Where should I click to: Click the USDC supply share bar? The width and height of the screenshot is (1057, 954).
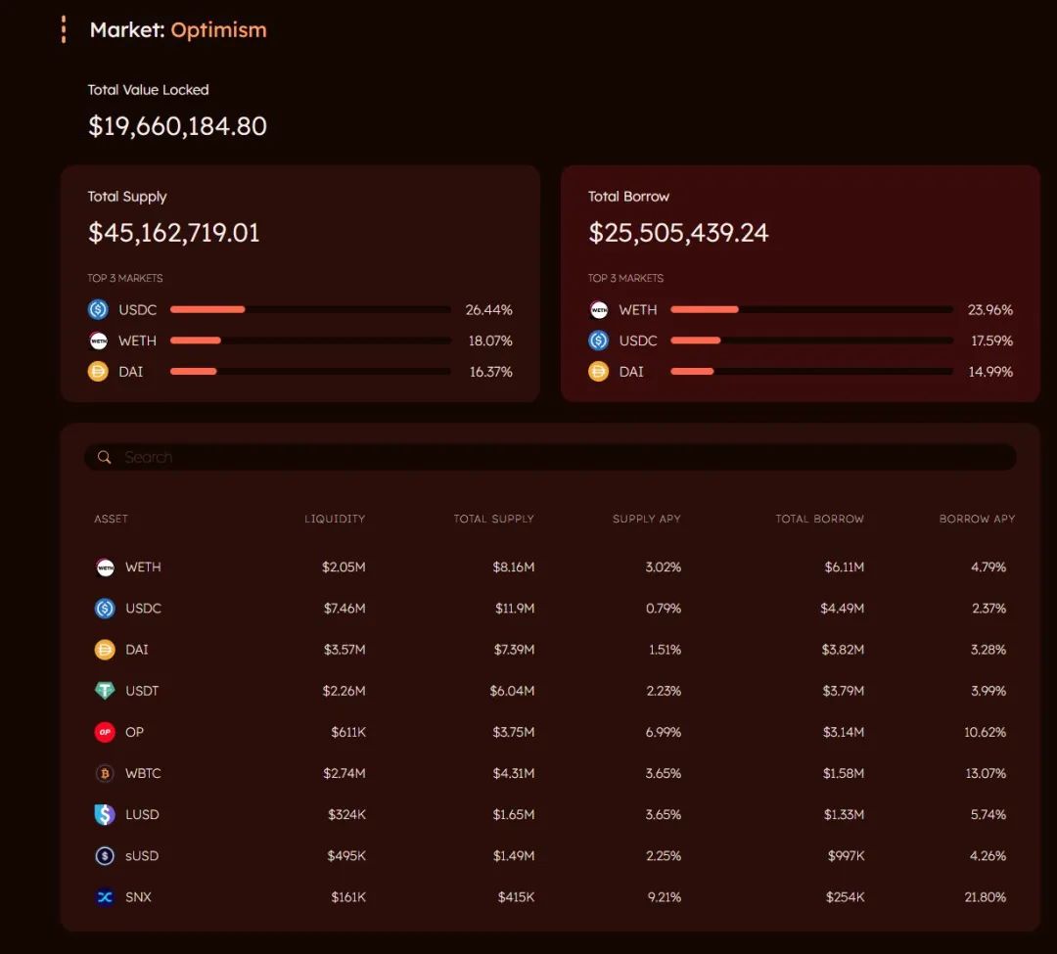(311, 310)
